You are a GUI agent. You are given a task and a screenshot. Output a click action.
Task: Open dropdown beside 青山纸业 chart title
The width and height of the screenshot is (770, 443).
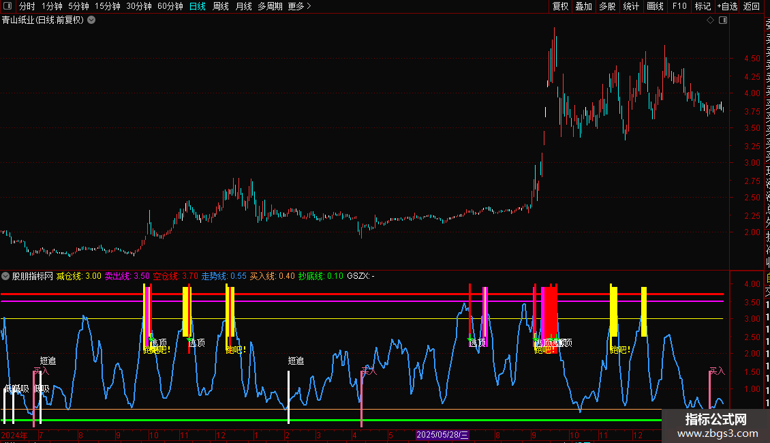pyautogui.click(x=91, y=20)
